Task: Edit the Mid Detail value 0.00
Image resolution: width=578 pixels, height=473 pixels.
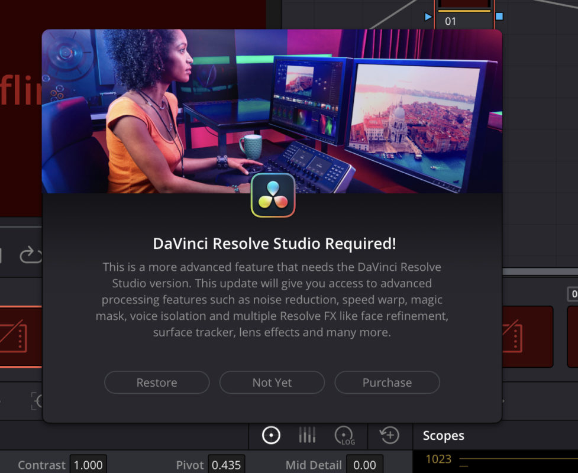Action: (x=364, y=465)
